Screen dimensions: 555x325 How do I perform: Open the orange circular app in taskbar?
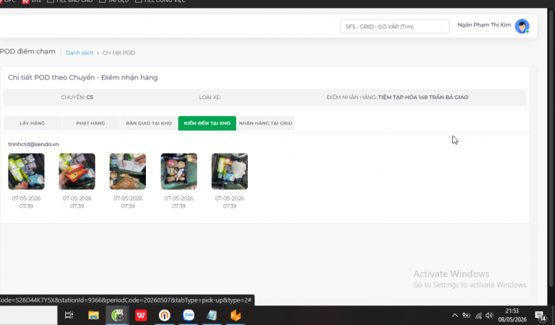164,315
